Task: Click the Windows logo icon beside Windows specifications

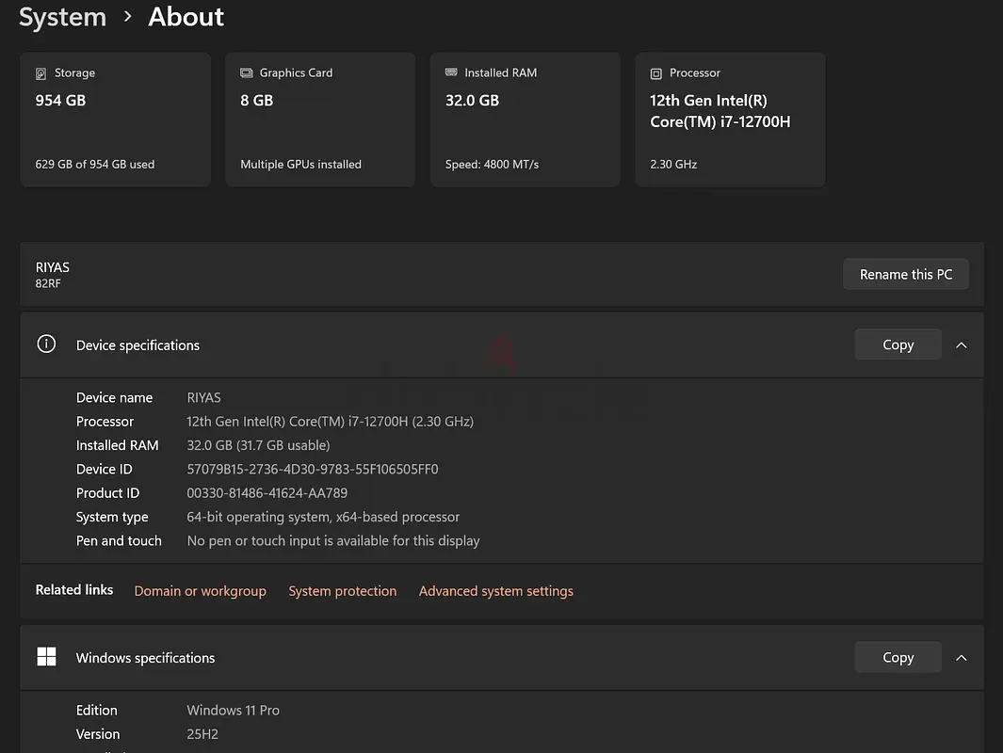Action: (47, 656)
